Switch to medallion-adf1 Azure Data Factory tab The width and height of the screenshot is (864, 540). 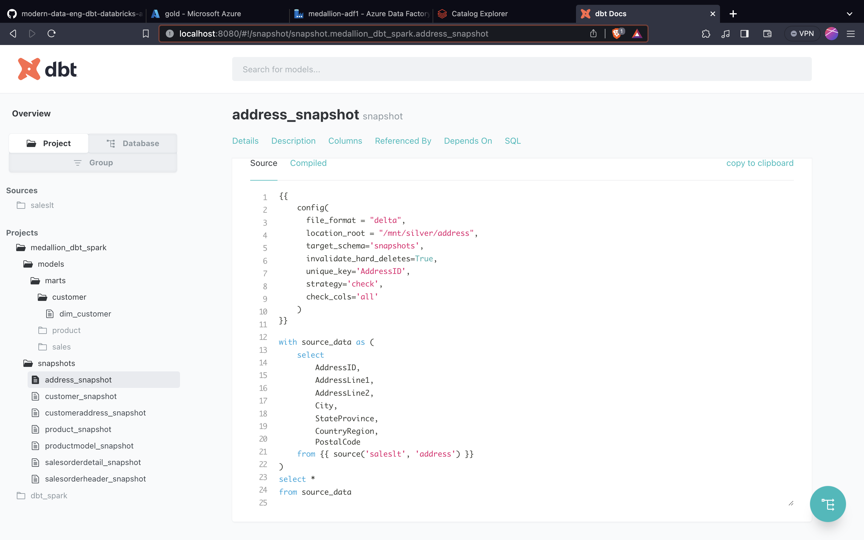tap(361, 13)
